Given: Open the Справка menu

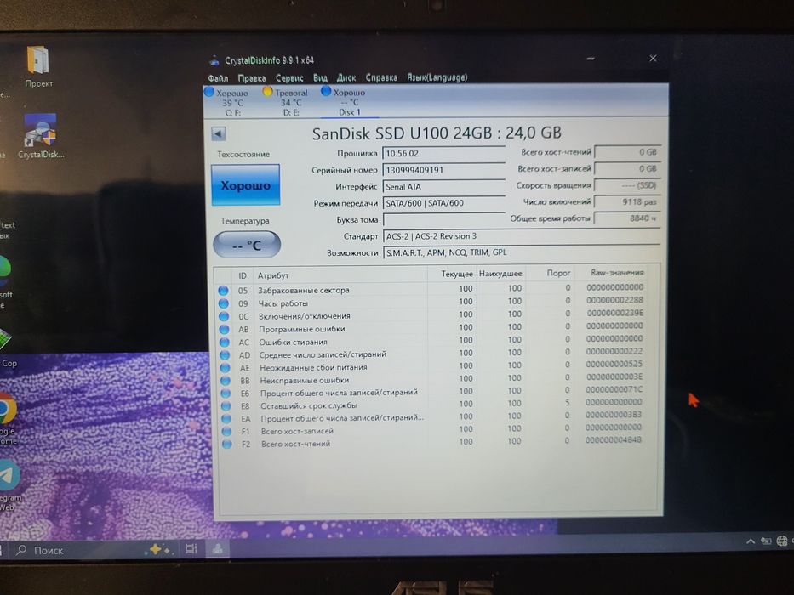Looking at the screenshot, I should point(381,77).
